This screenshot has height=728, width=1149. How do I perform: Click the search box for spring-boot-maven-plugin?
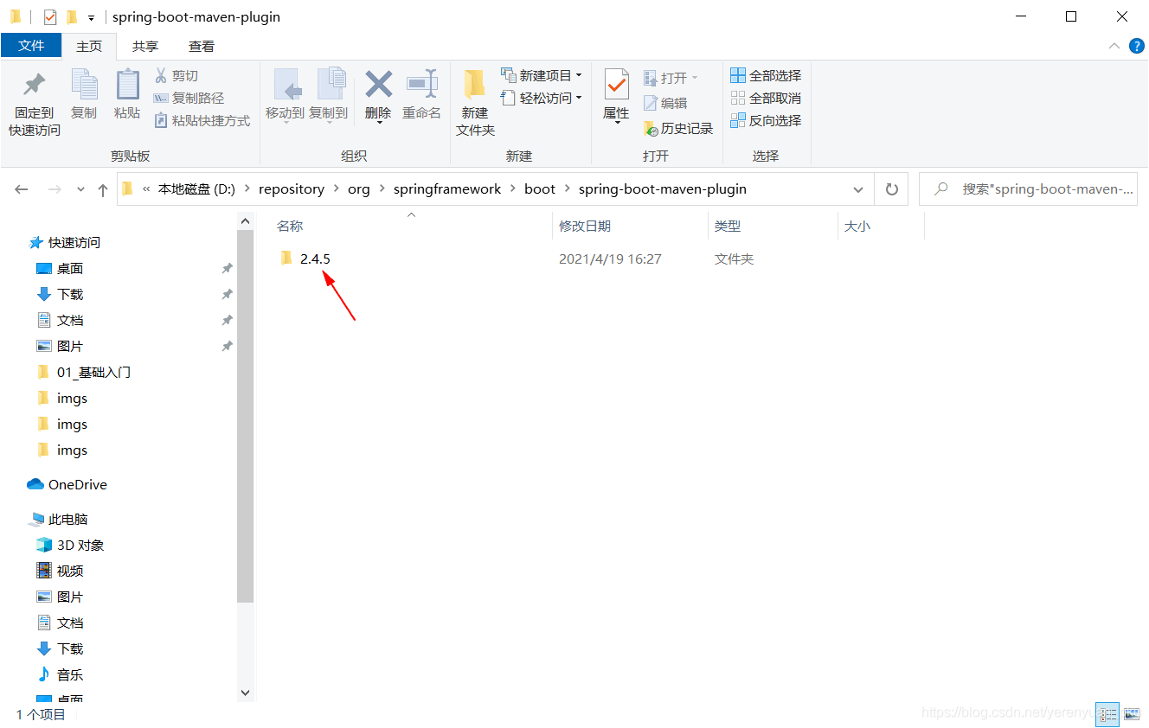pos(1028,189)
